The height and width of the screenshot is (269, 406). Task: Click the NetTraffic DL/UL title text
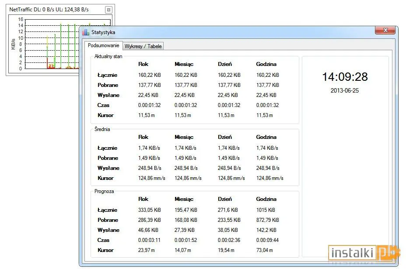[49, 10]
